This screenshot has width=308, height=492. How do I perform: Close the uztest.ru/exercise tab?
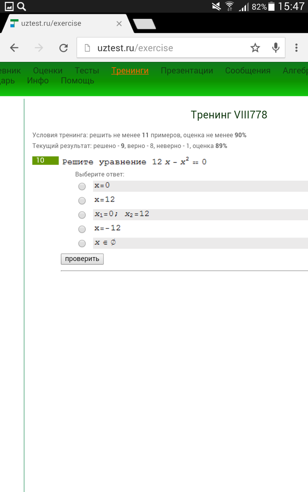(x=119, y=24)
